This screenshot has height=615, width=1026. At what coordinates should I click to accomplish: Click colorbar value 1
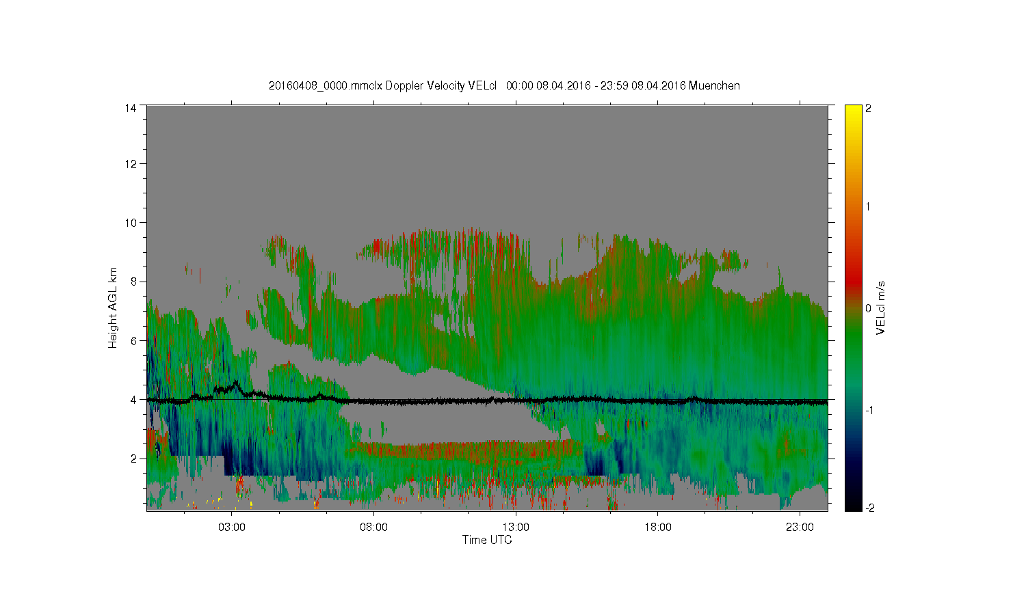pos(869,206)
